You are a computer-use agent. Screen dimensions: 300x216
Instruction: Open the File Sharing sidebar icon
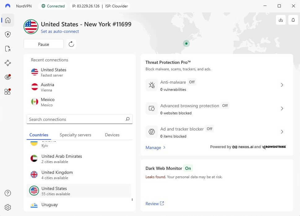click(7, 49)
